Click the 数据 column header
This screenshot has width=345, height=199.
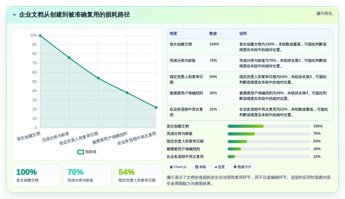coord(213,33)
